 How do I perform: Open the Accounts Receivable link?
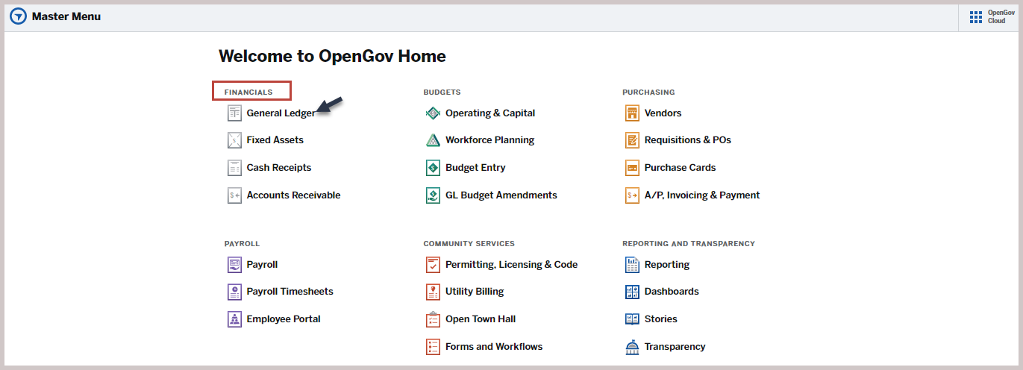point(293,195)
